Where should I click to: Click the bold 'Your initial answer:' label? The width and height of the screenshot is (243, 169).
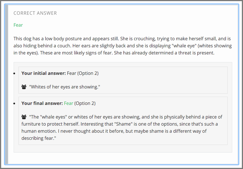tap(43, 73)
